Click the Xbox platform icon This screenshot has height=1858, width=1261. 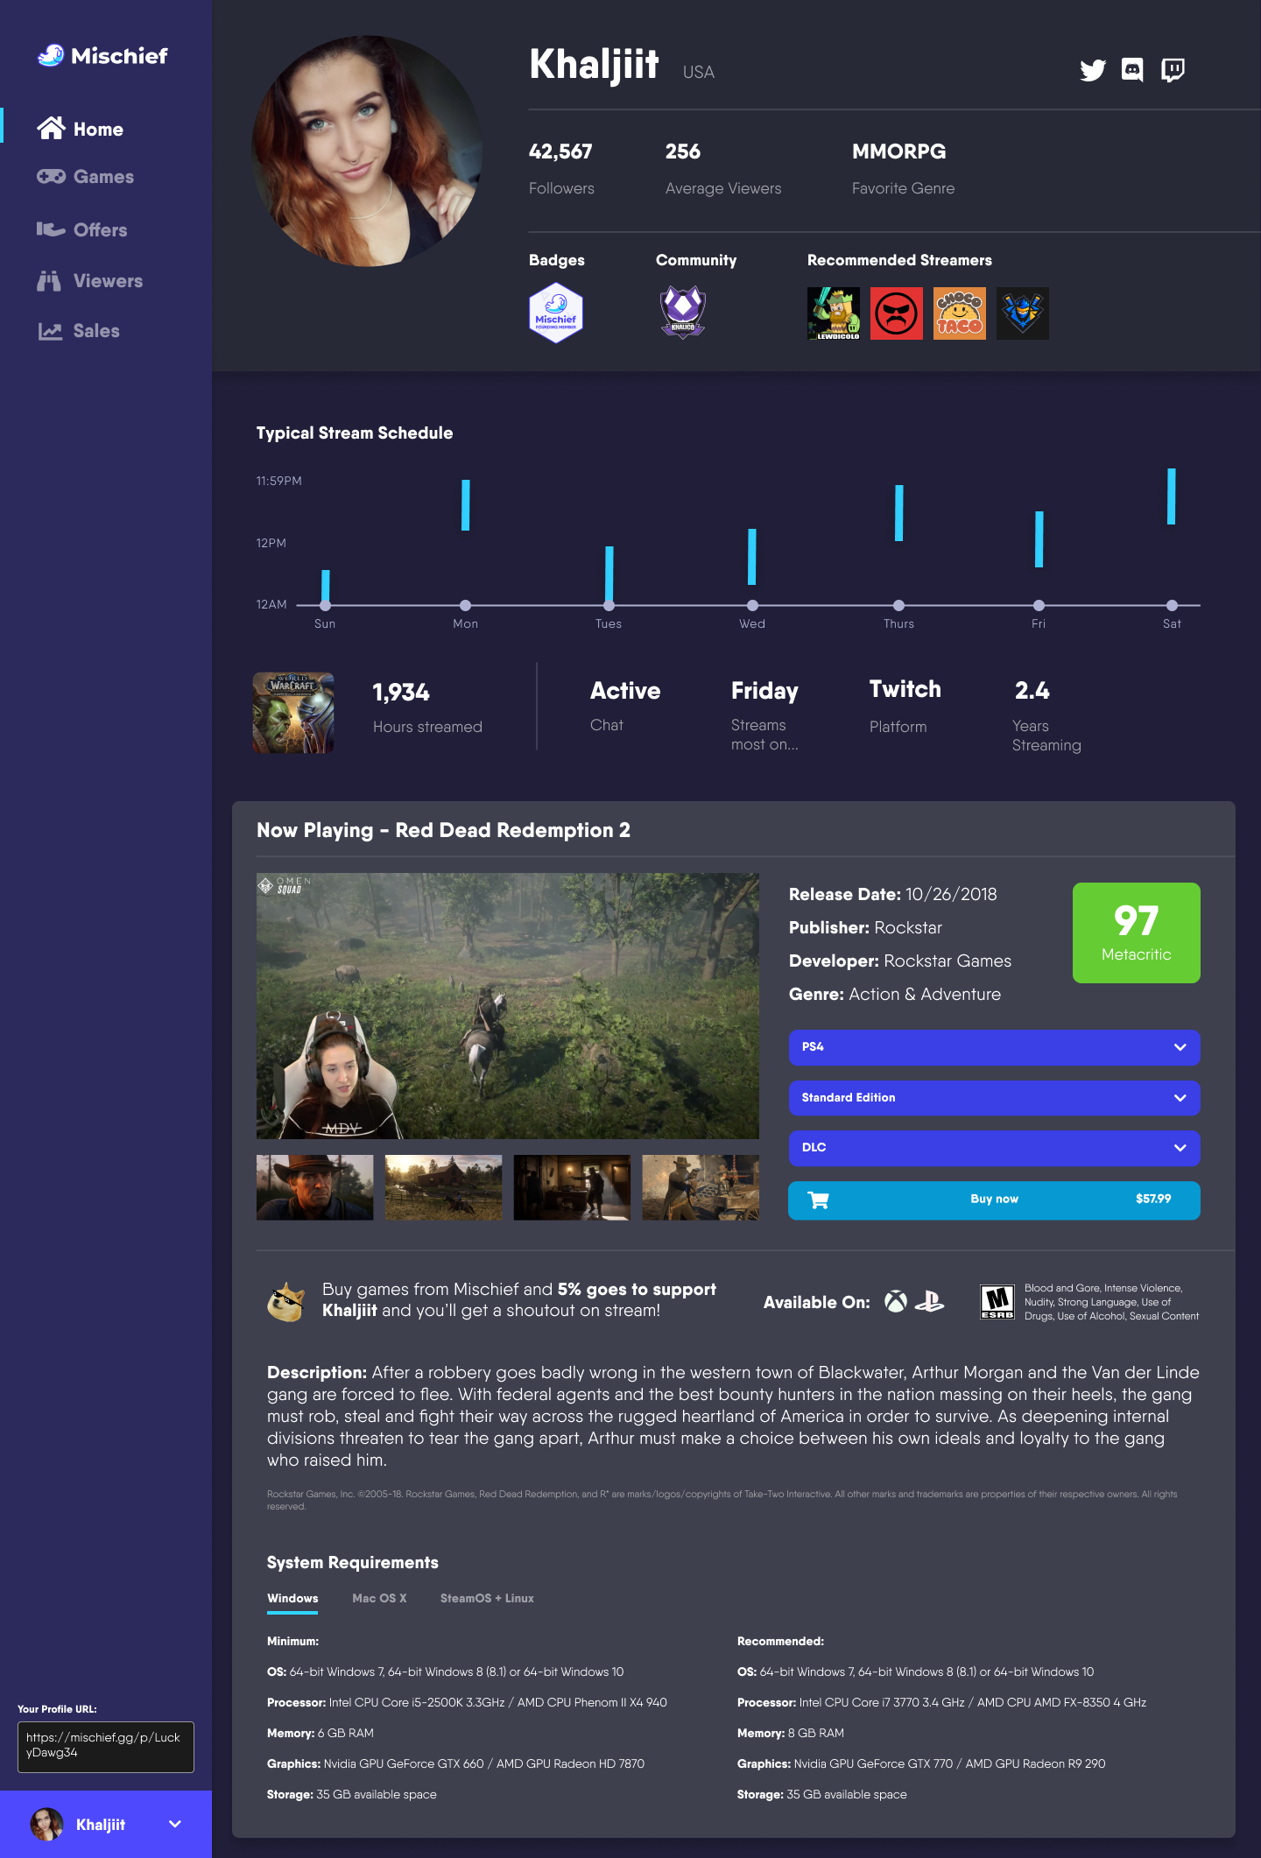click(x=896, y=1302)
